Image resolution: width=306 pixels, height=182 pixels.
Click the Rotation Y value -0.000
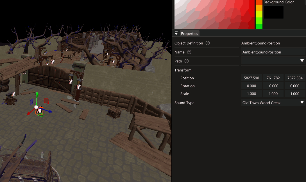(273, 86)
